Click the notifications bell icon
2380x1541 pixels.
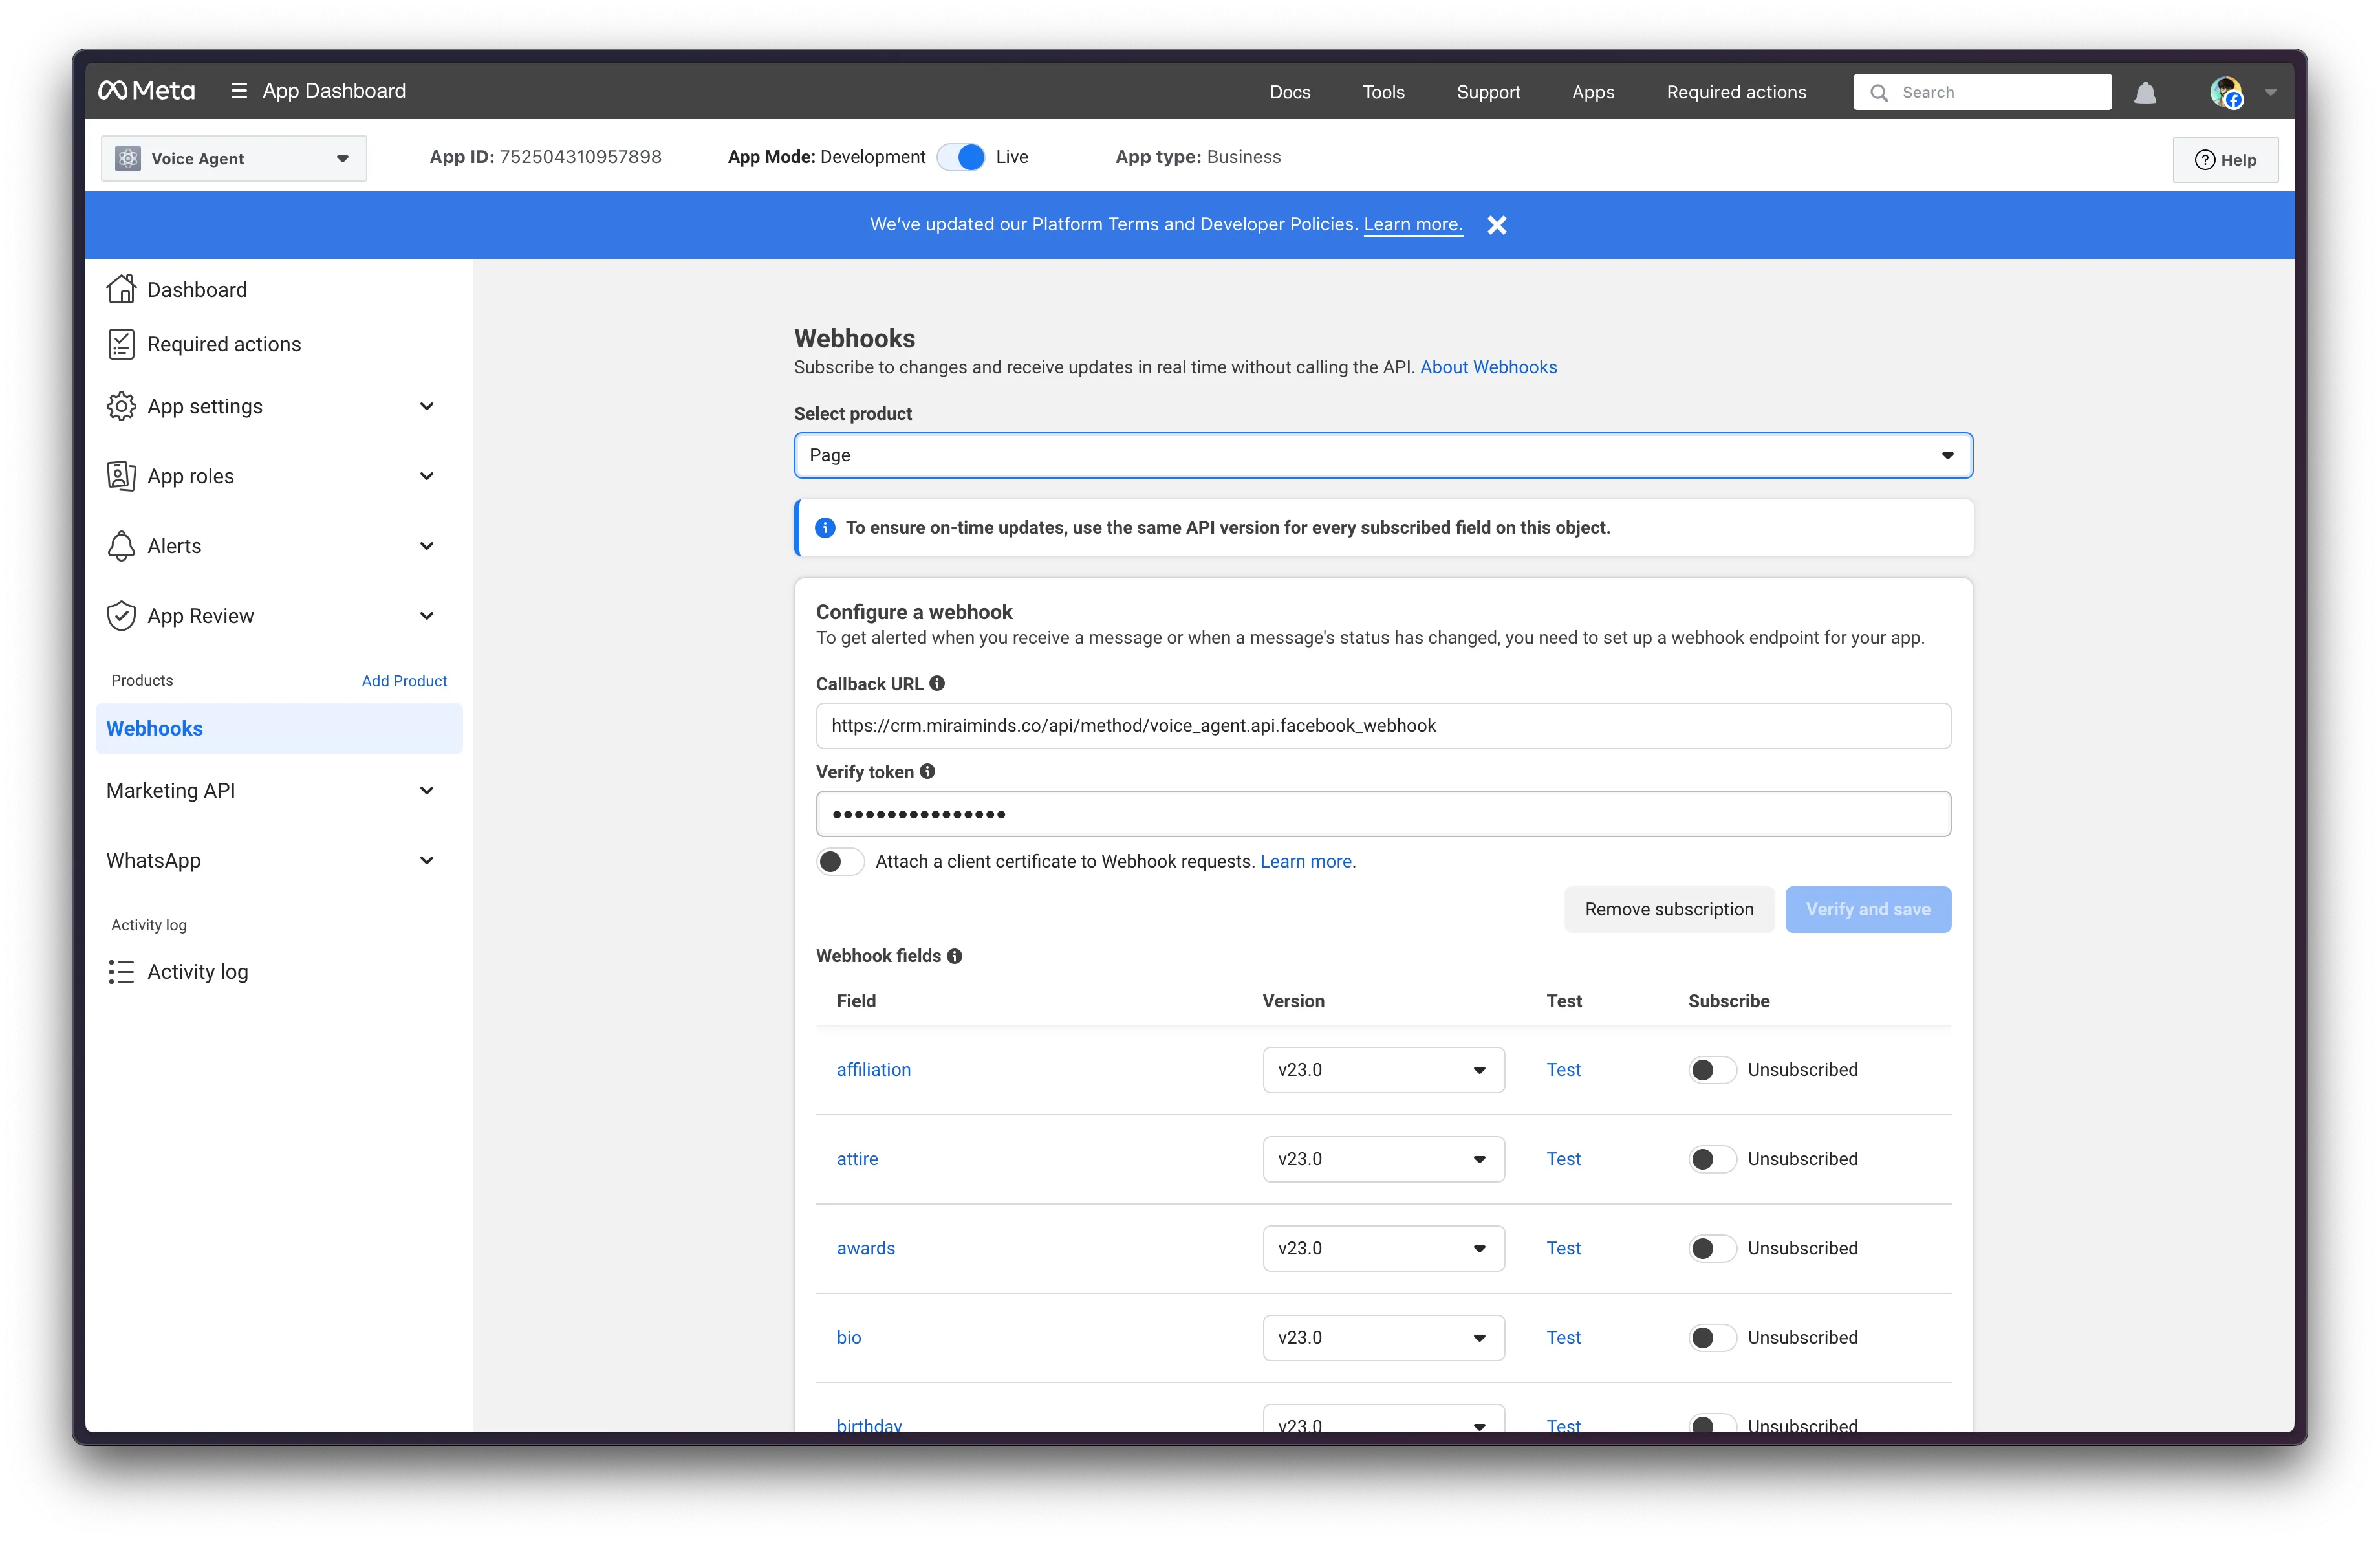(x=2145, y=92)
